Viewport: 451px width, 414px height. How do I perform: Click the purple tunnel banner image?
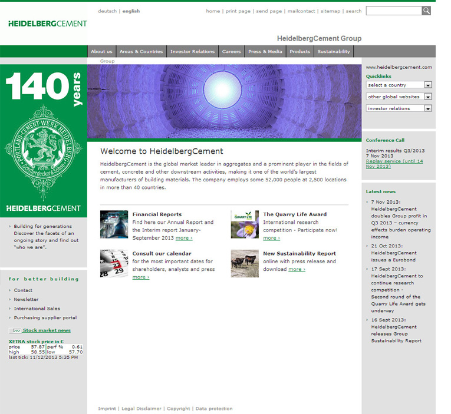click(x=225, y=101)
